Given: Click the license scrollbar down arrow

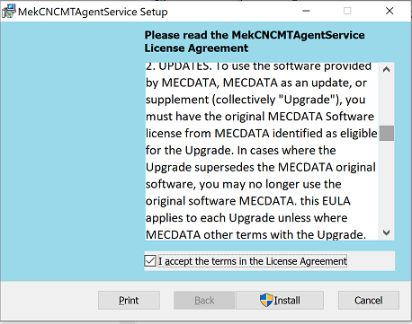Looking at the screenshot, I should click(387, 232).
